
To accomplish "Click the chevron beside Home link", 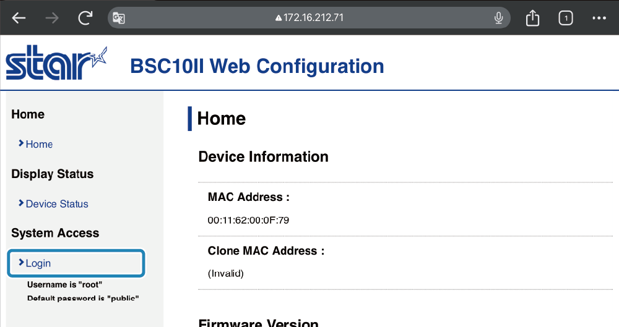I will pos(21,143).
